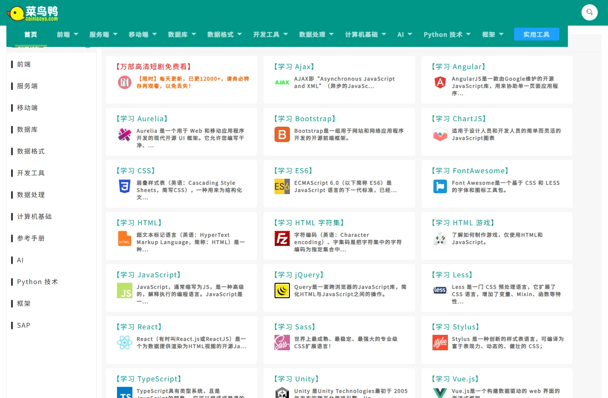Click the HTML 游戏 gamepad icon
The width and height of the screenshot is (608, 398).
(x=440, y=238)
